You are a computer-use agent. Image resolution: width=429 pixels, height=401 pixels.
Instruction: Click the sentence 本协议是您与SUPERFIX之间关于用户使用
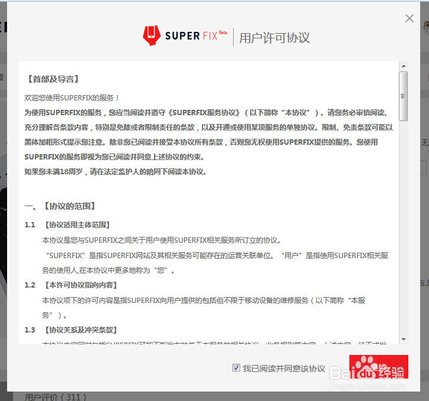point(162,240)
